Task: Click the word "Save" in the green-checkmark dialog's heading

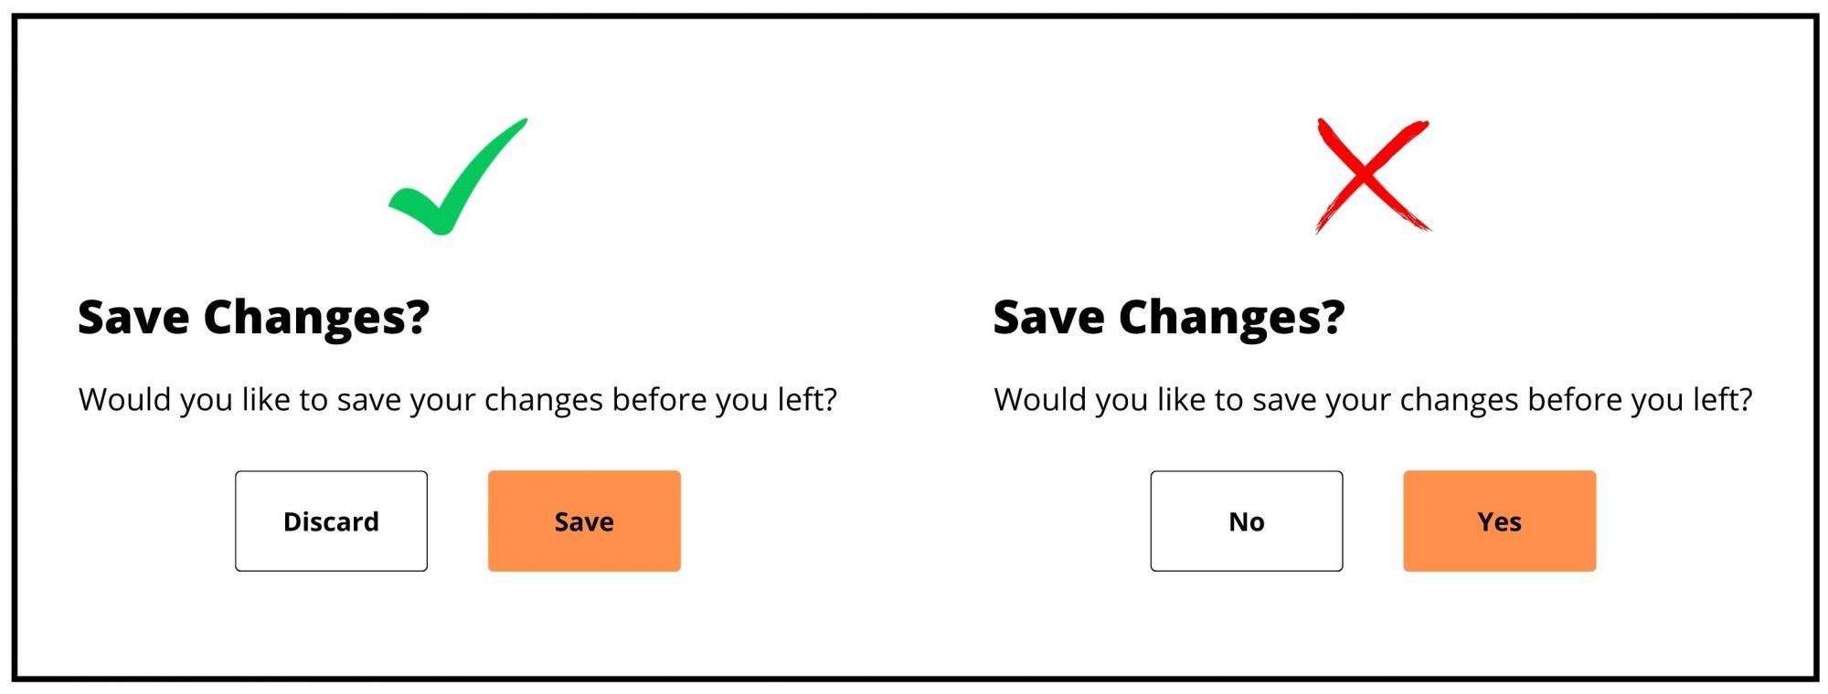Action: (x=133, y=318)
